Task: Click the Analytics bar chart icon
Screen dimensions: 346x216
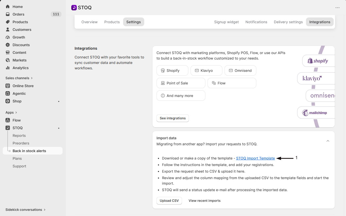Action: [8, 68]
